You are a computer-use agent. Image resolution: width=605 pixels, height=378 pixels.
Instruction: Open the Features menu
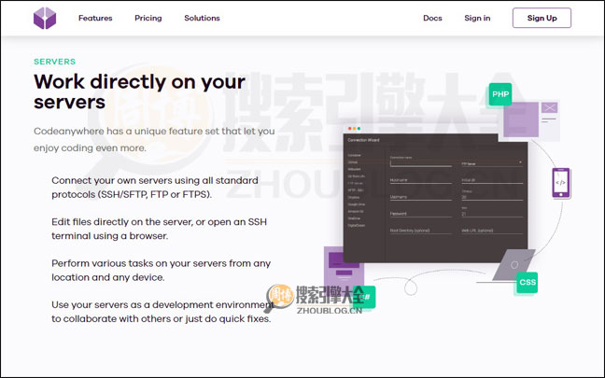pyautogui.click(x=95, y=18)
